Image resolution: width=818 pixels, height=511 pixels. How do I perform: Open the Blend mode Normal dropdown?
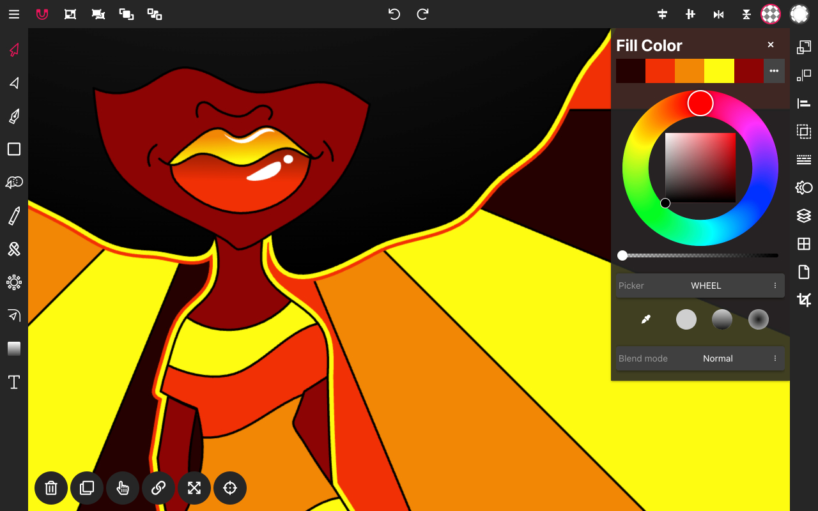coord(700,358)
